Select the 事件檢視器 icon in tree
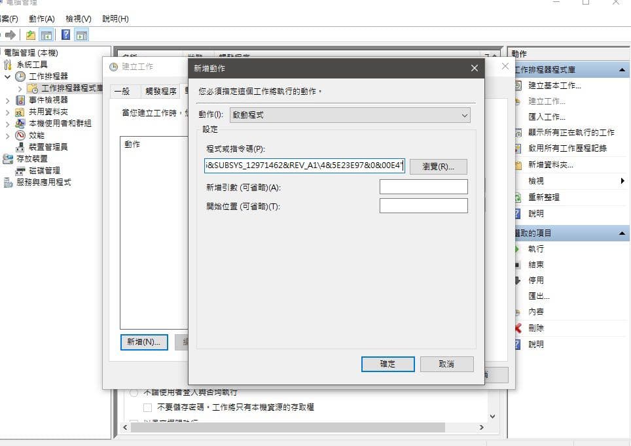Screen dimensions: 631x446 coord(20,100)
